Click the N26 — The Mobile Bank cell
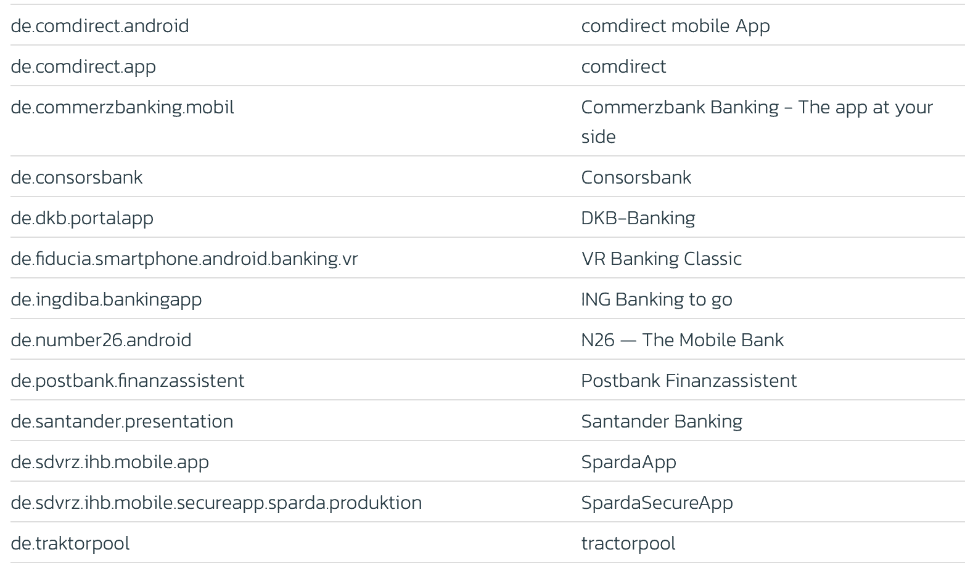The image size is (973, 568). (682, 340)
